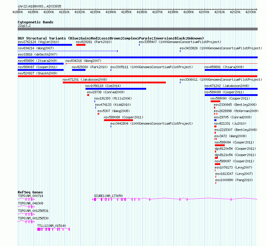The image size is (266, 246).
Task: Click the SCUBE1|NM_173050 gene label
Action: pyautogui.click(x=108, y=196)
